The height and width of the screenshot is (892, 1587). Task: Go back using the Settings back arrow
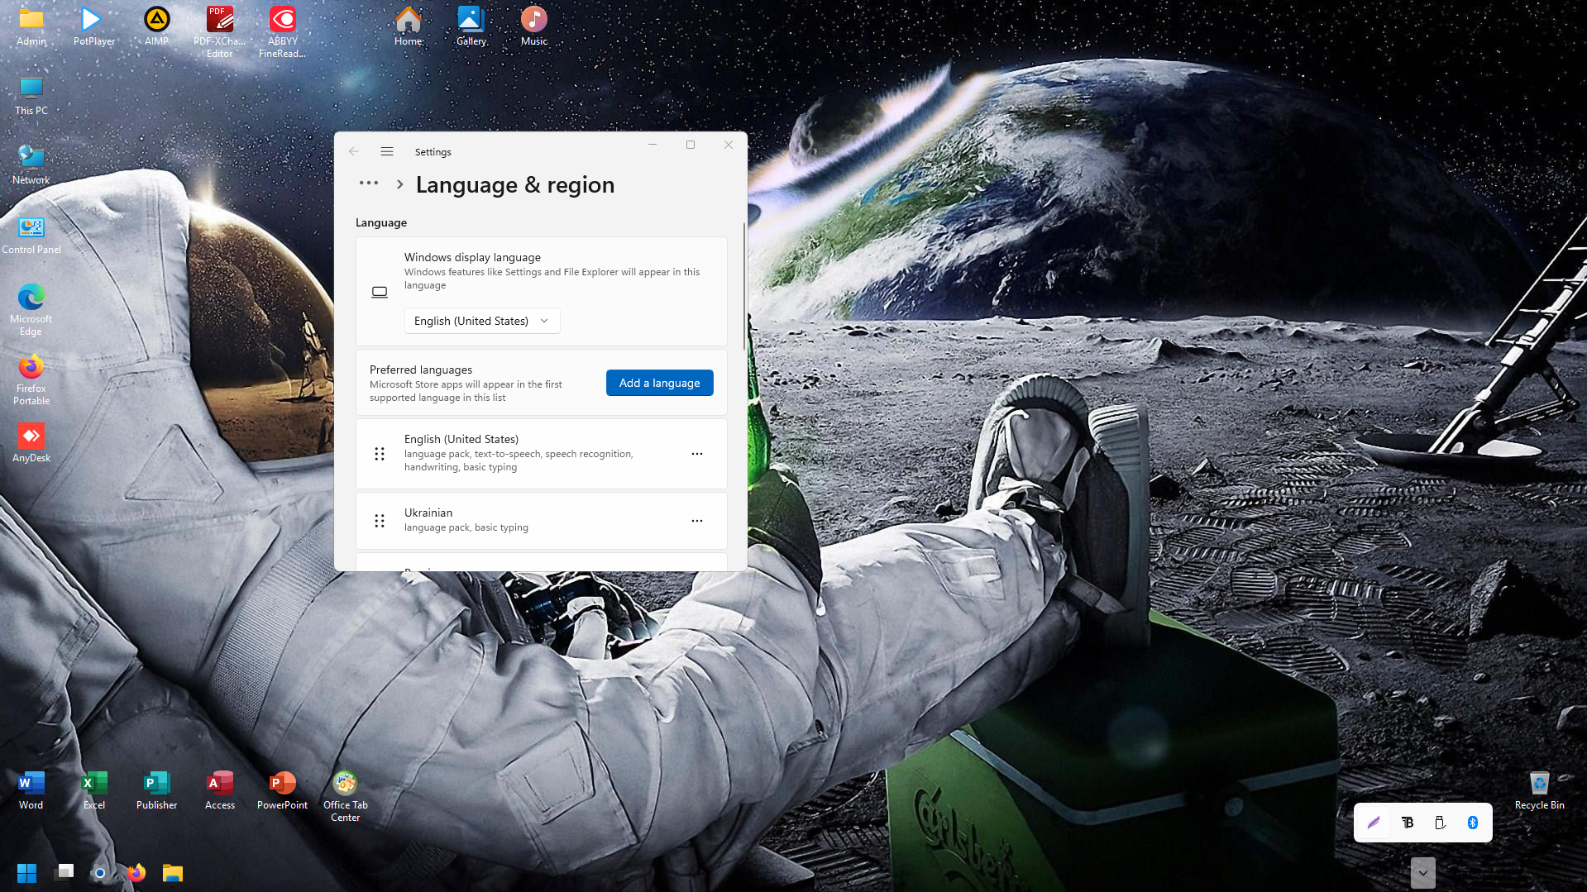coord(354,151)
